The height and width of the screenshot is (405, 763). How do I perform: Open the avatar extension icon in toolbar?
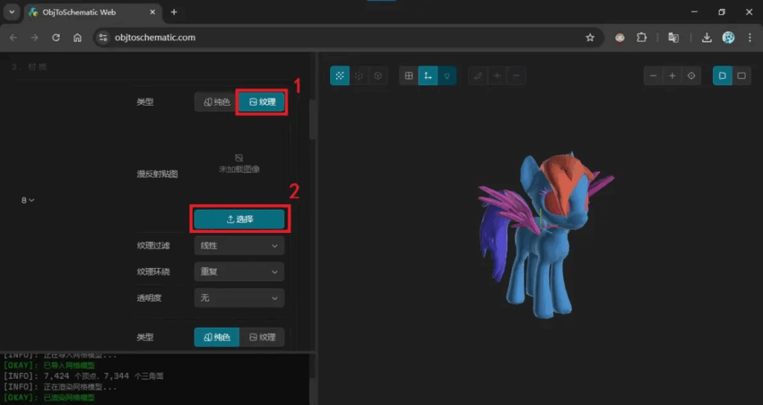620,37
